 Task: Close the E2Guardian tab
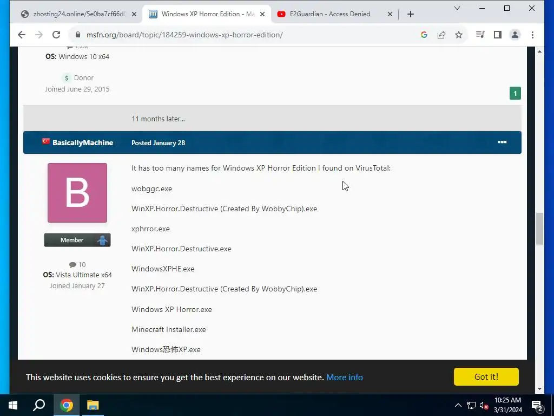point(390,14)
